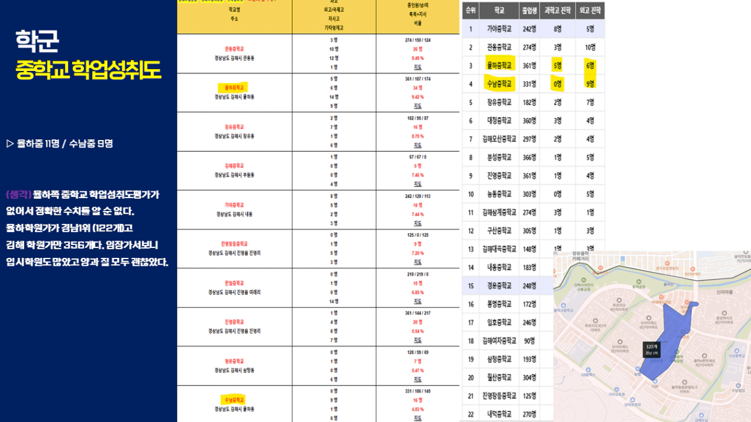Screen dimensions: 751x422
Task: Open the 지도 link in the 부원동 row
Action: coord(417,184)
